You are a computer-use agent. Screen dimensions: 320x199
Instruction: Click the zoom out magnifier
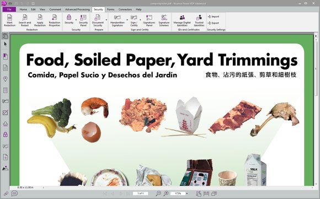click(158, 193)
